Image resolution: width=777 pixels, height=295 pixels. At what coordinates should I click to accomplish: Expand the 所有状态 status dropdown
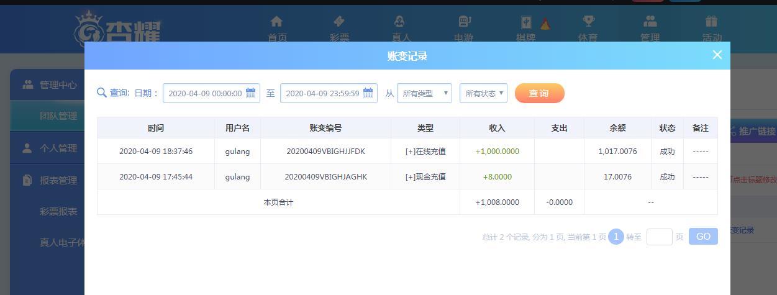coord(483,93)
